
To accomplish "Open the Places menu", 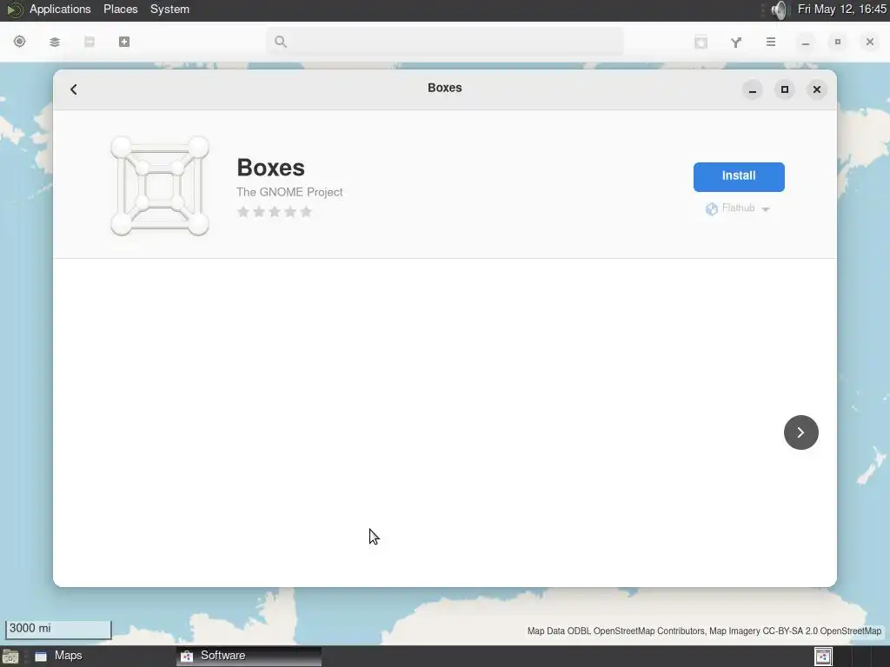I will 120,9.
